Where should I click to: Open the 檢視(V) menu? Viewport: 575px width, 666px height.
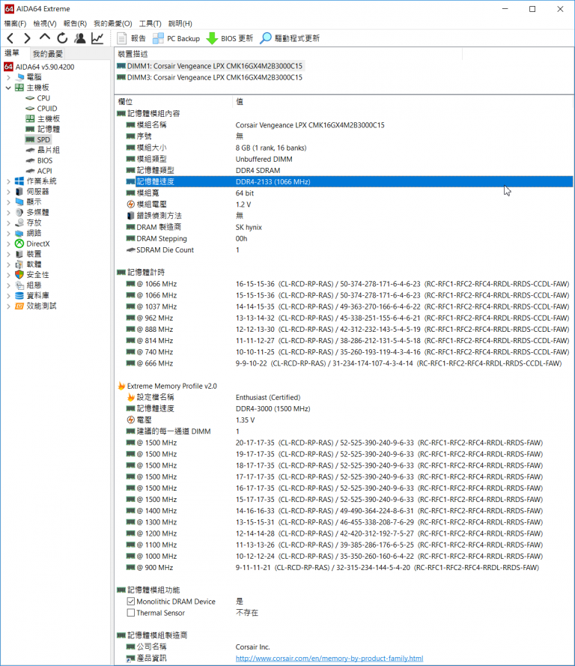[45, 23]
